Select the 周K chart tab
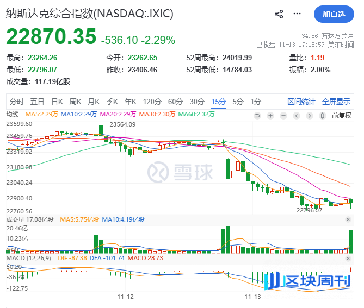 click(76, 102)
